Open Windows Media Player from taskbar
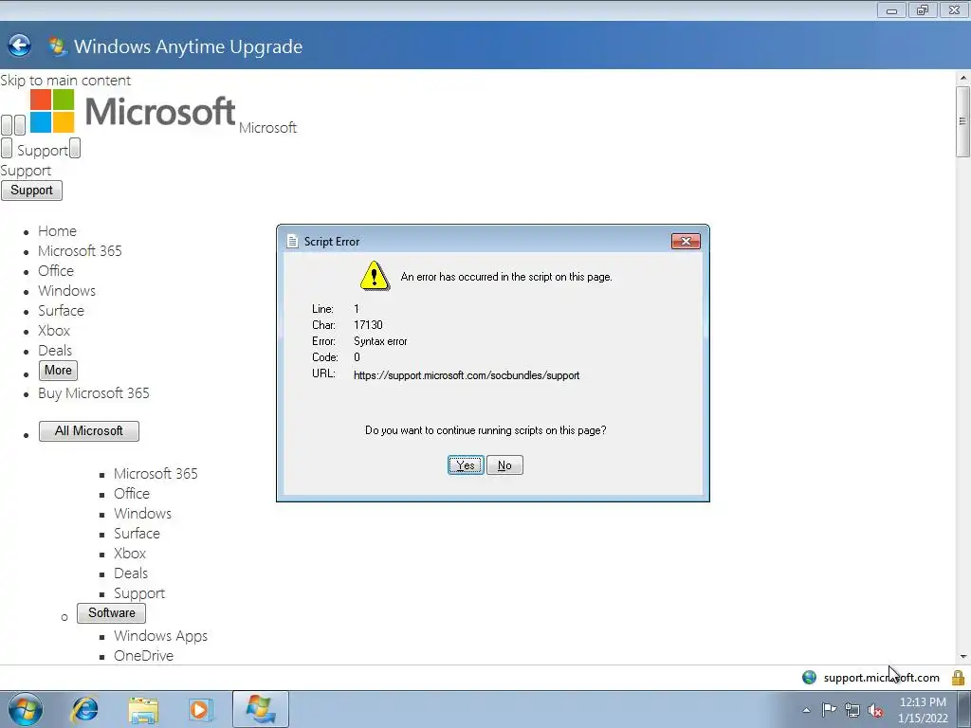This screenshot has width=971, height=728. pos(201,709)
